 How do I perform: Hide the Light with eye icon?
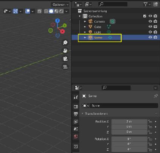150,32
